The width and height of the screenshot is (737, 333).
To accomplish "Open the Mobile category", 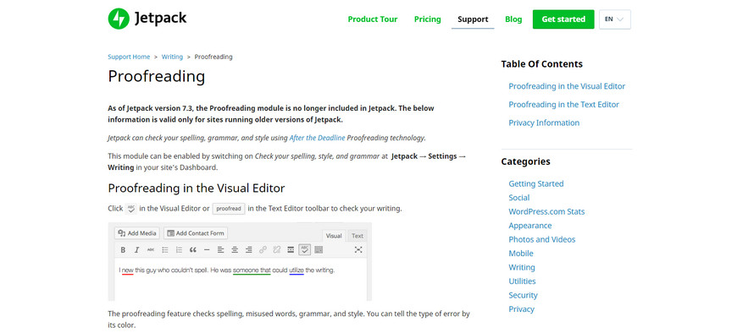I will click(521, 254).
